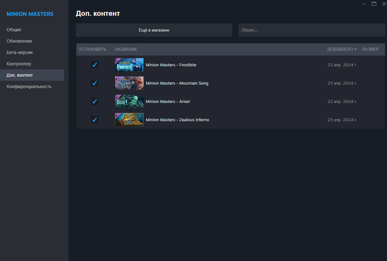Click the added date in the Mountain Song row
Image resolution: width=387 pixels, height=261 pixels.
point(342,83)
